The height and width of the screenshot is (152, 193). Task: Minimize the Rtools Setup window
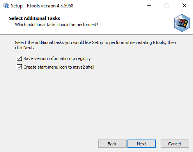pyautogui.click(x=149, y=5)
